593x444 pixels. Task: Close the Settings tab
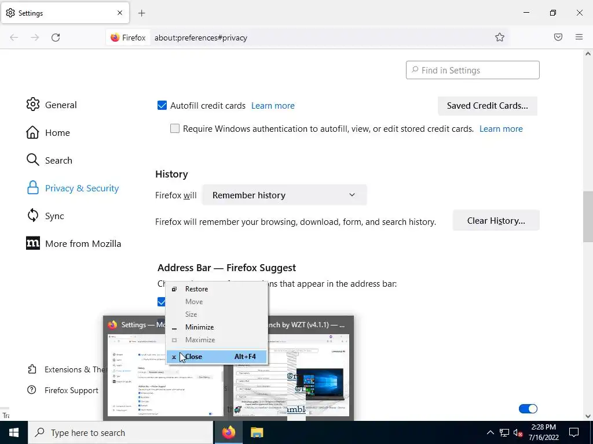coord(119,13)
